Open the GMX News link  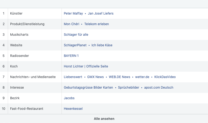tap(95, 77)
